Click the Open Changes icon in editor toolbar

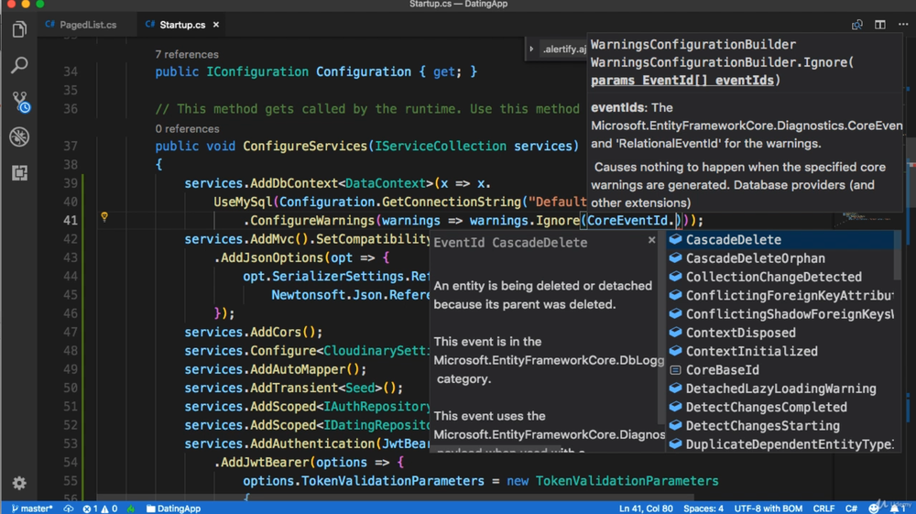(857, 25)
